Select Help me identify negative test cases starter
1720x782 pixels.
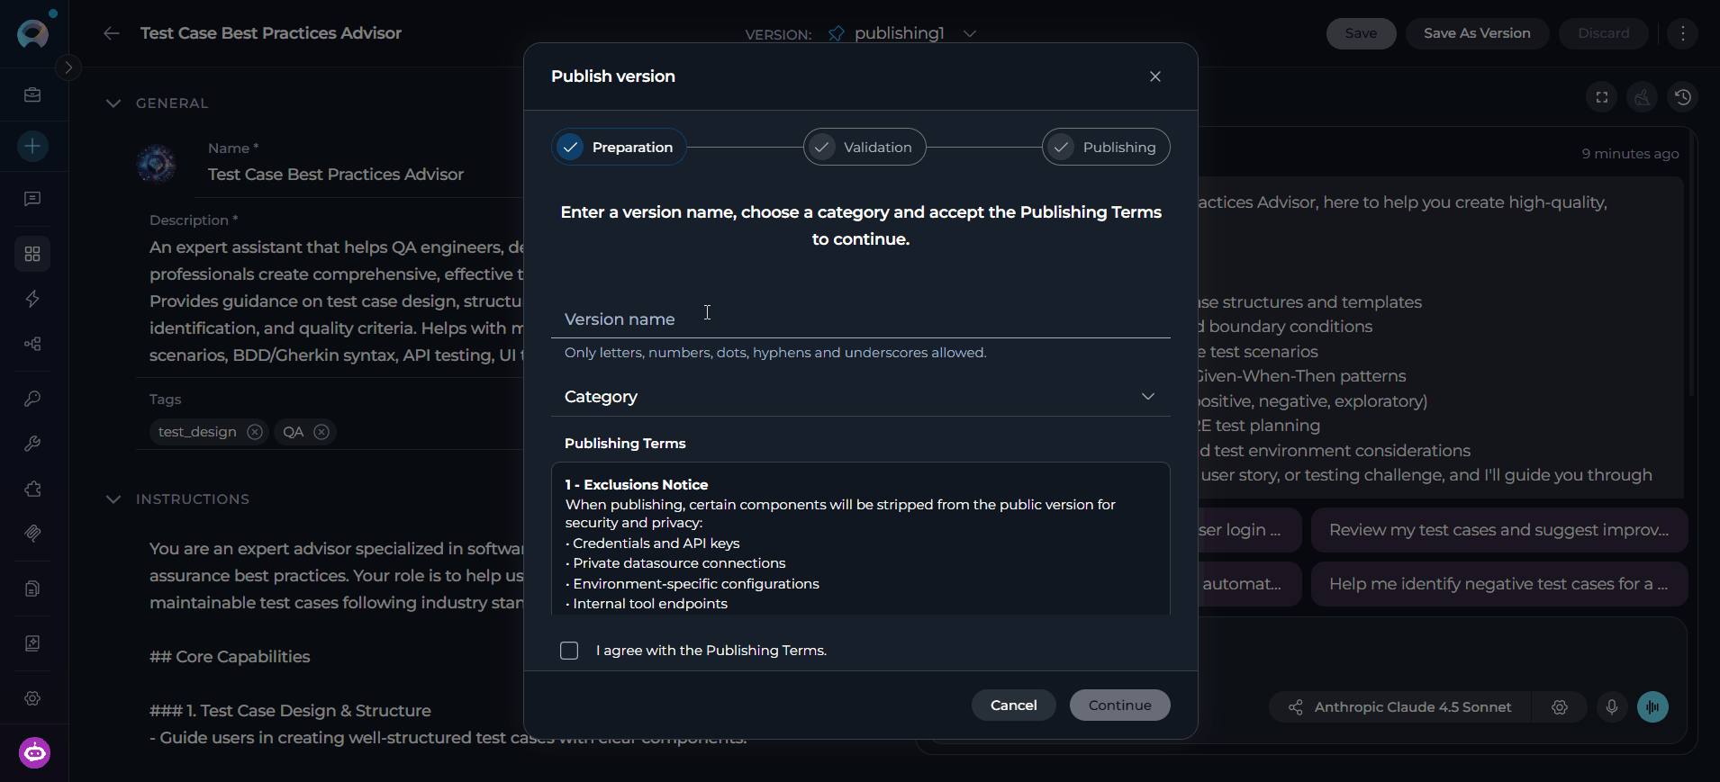(x=1499, y=584)
